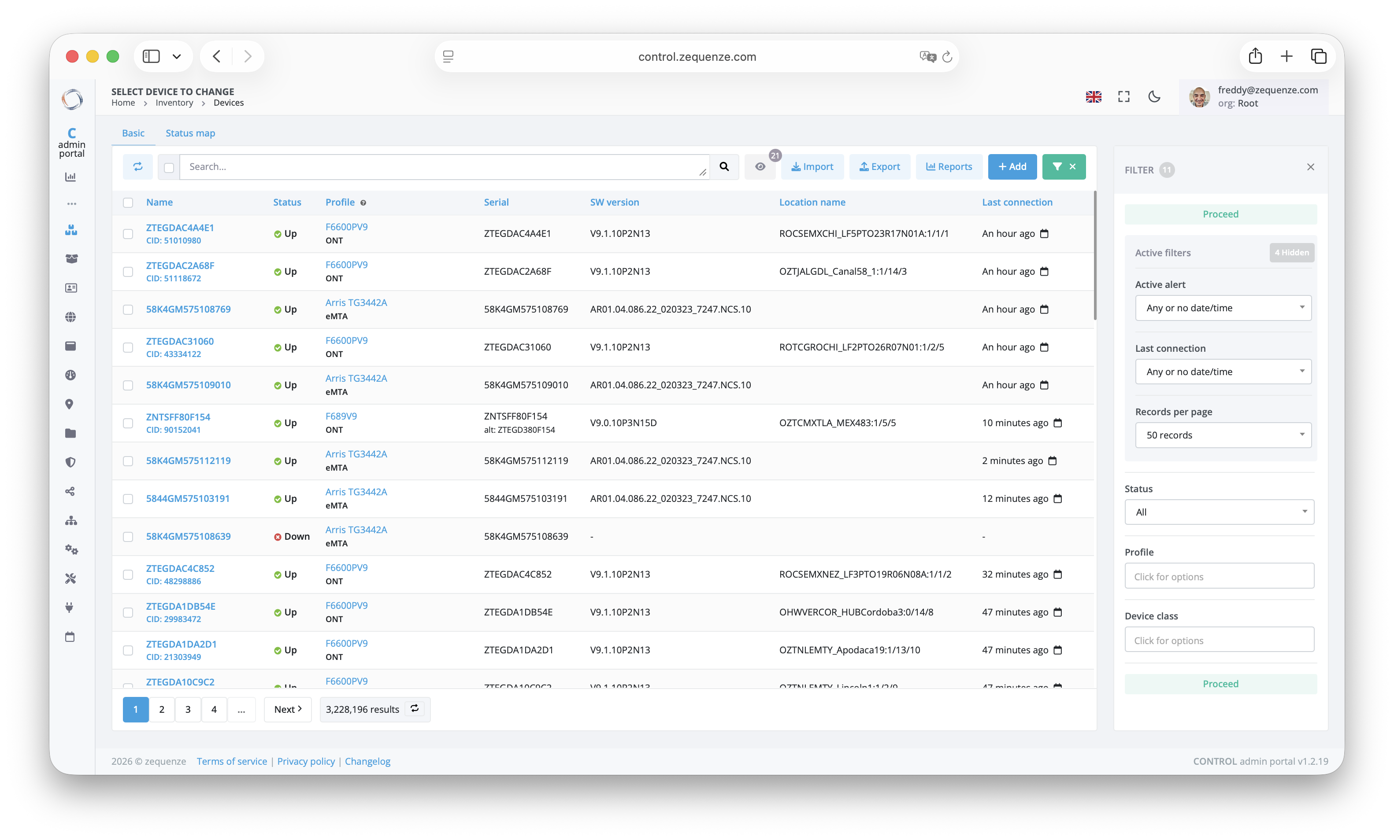Click the shield icon in sidebar
Image resolution: width=1394 pixels, height=840 pixels.
click(70, 462)
